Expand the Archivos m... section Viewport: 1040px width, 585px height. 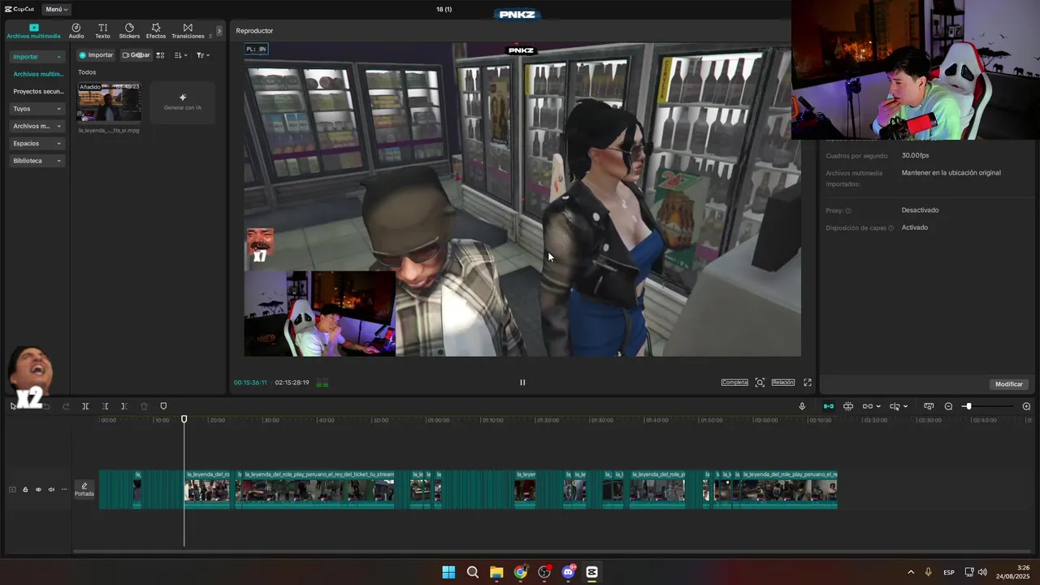tap(37, 126)
